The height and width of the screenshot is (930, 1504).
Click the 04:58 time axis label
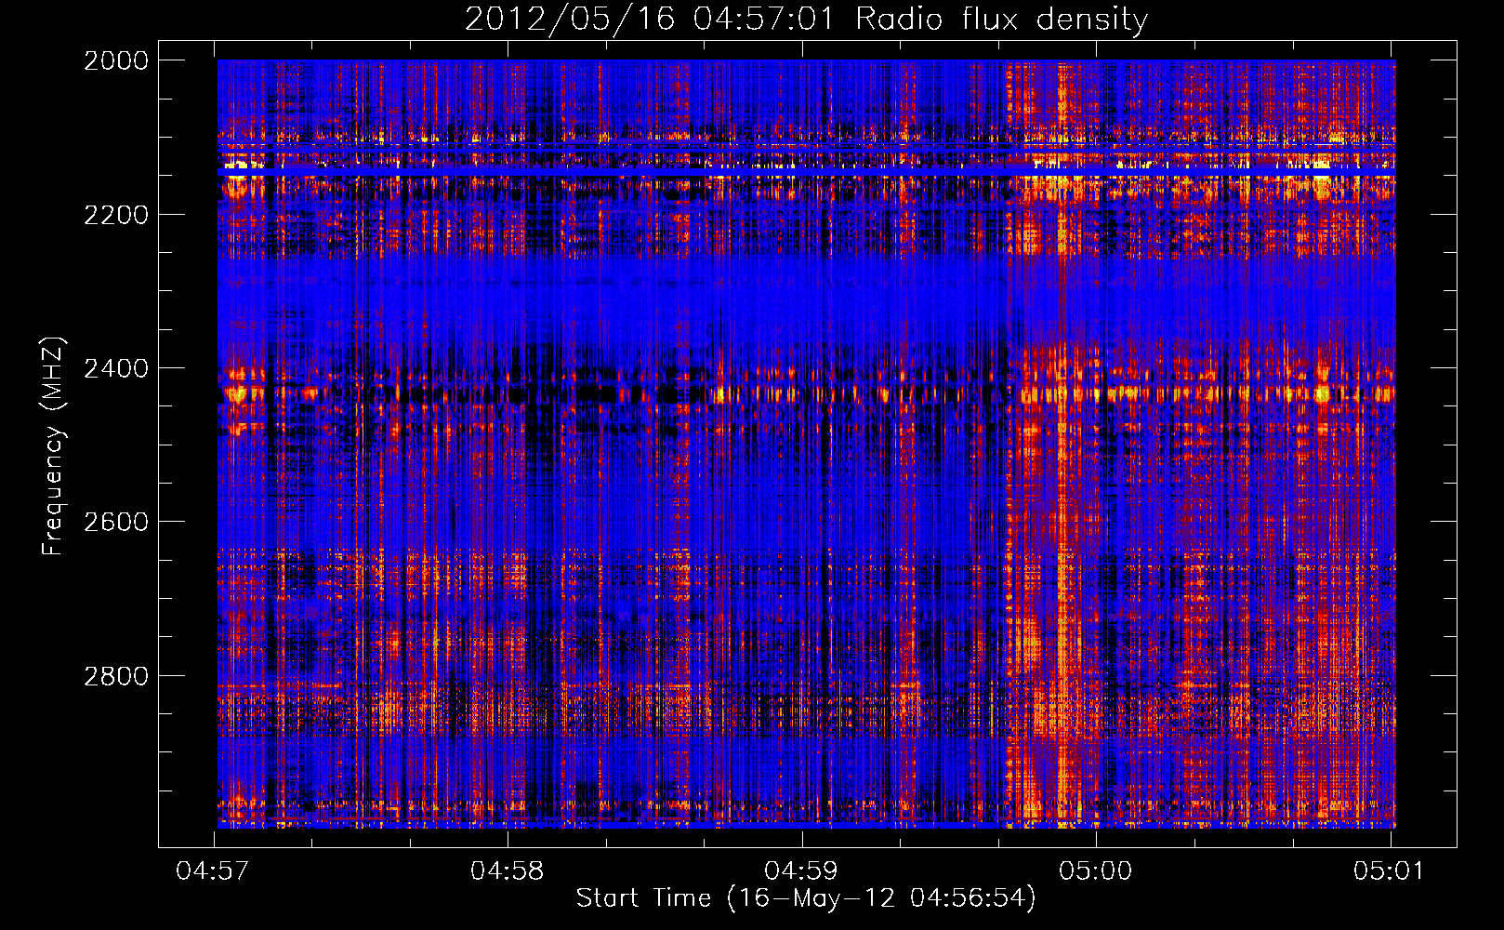click(507, 871)
